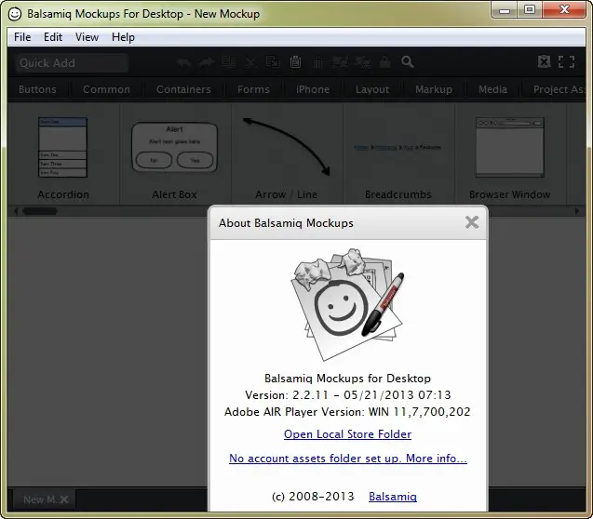Click the magnifying glass zoom icon
The image size is (593, 519).
408,62
